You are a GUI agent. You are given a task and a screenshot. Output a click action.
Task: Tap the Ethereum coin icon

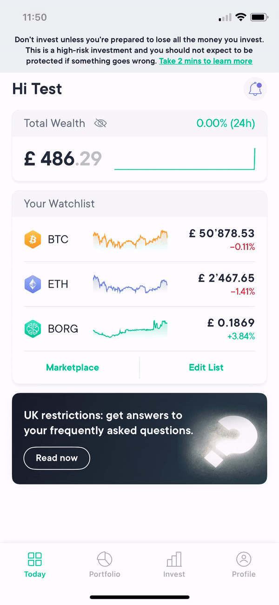click(33, 284)
